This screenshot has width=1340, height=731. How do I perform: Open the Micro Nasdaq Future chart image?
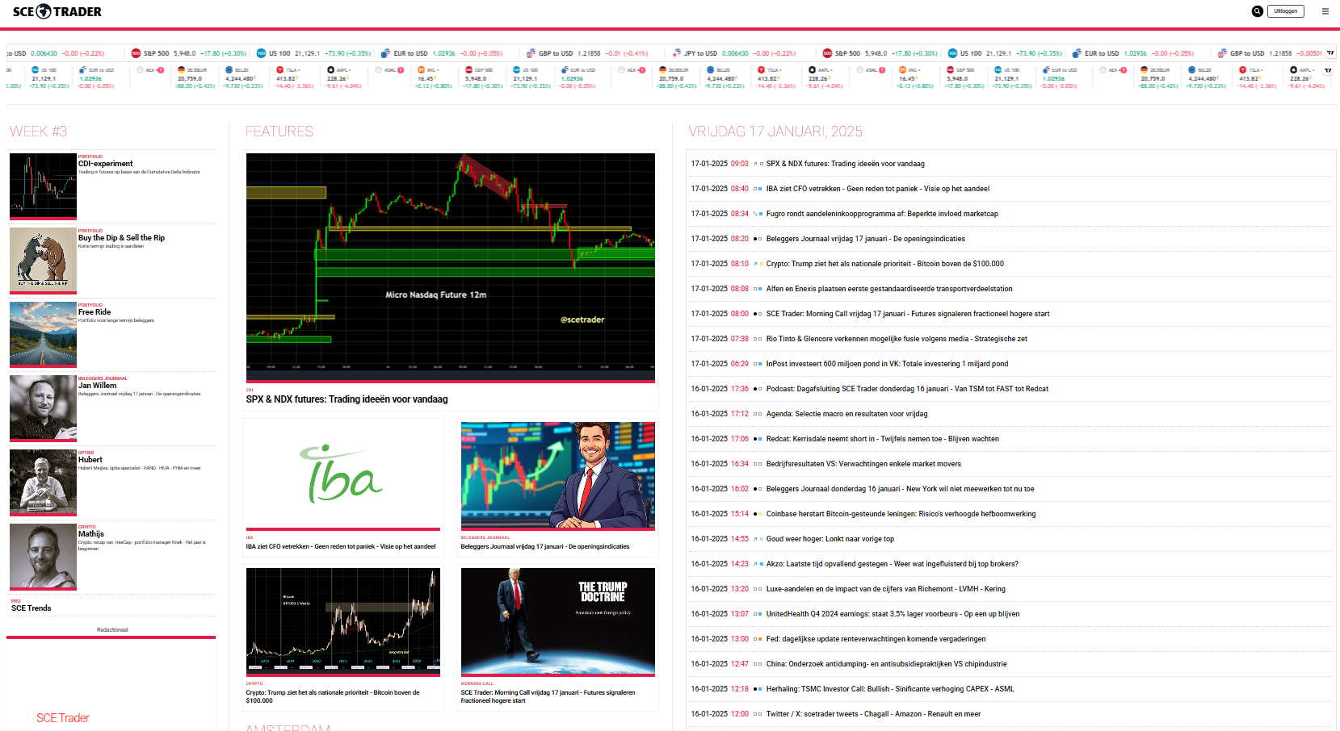coord(451,267)
